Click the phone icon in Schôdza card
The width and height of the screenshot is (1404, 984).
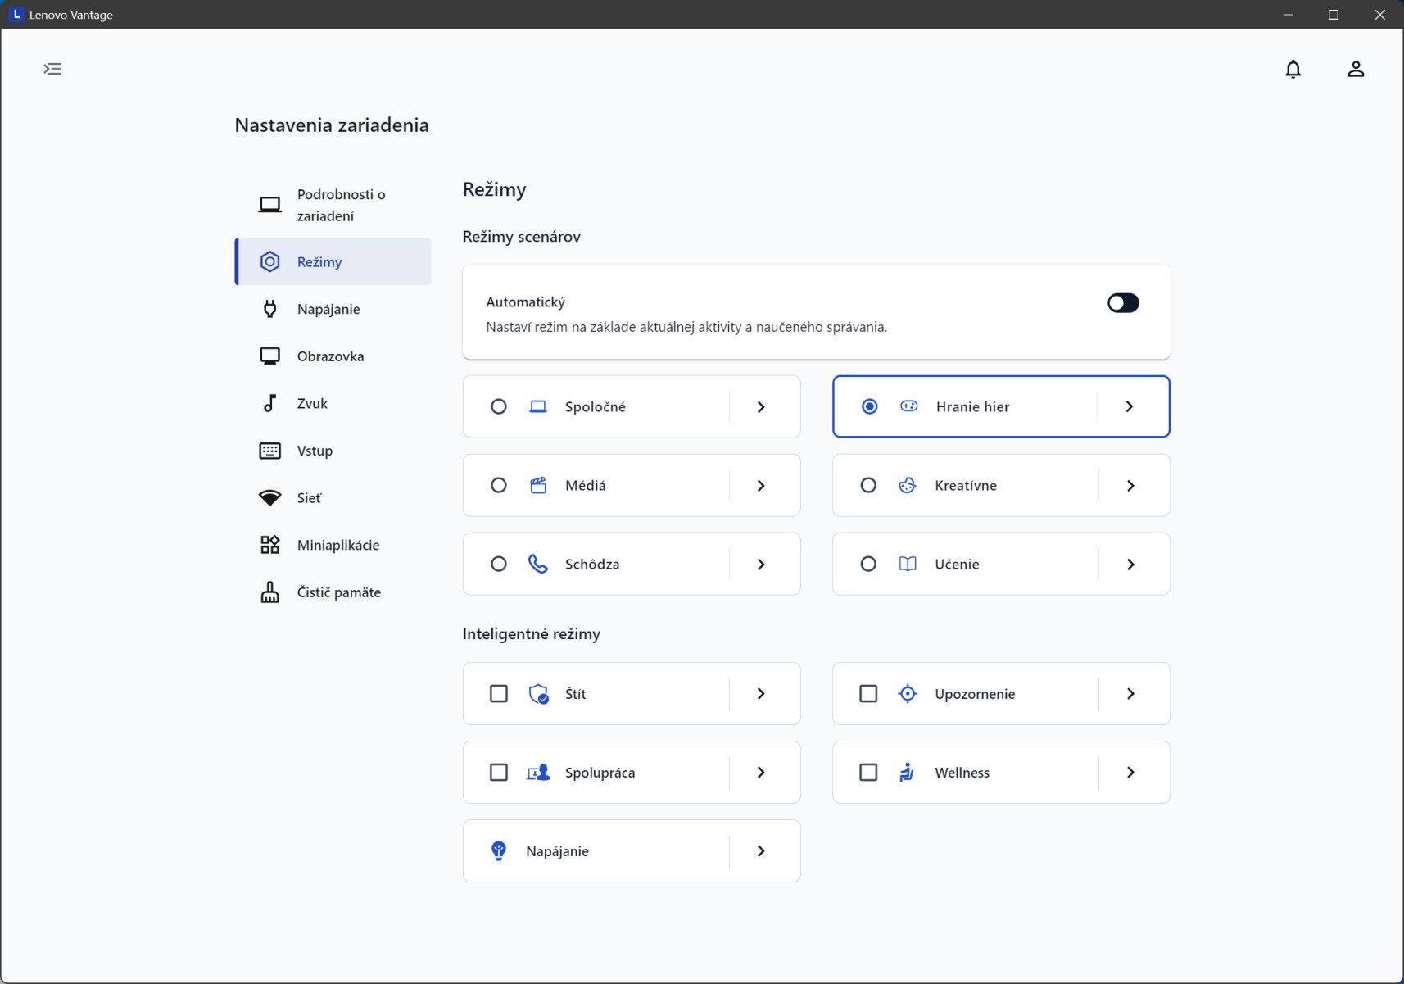[537, 564]
